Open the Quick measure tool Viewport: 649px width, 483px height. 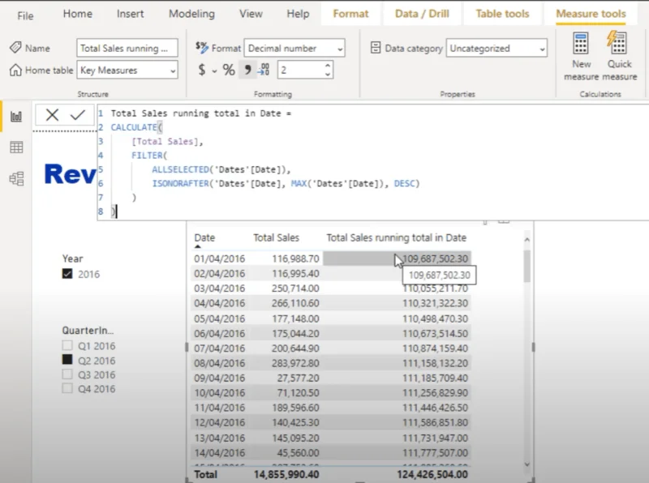(x=617, y=43)
